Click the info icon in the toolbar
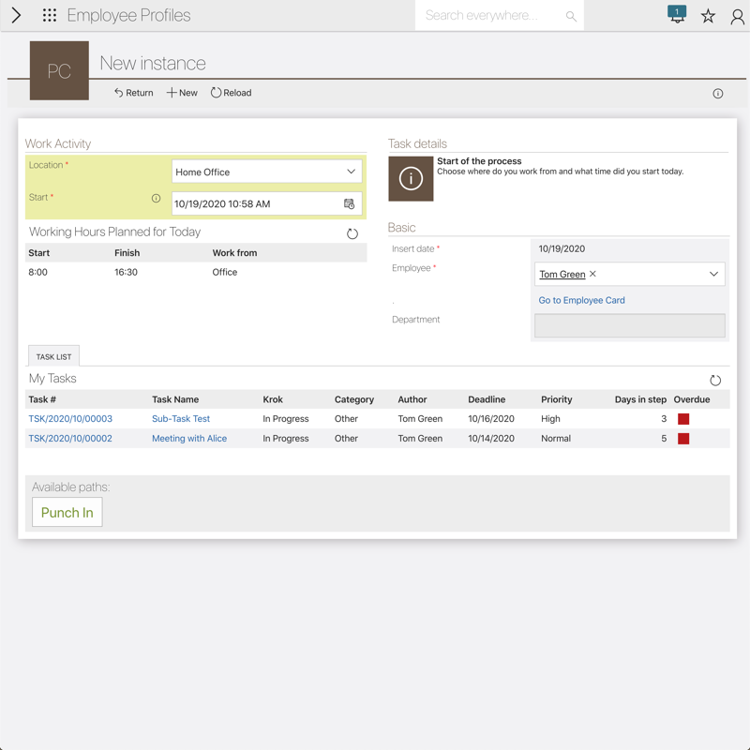This screenshot has height=750, width=750. click(718, 94)
